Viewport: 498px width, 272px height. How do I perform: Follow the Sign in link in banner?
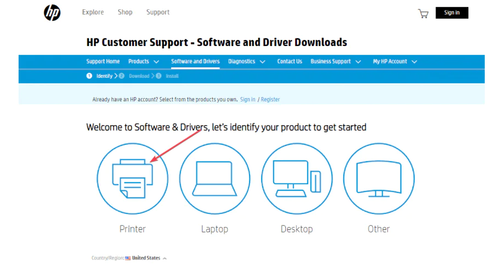coord(247,99)
